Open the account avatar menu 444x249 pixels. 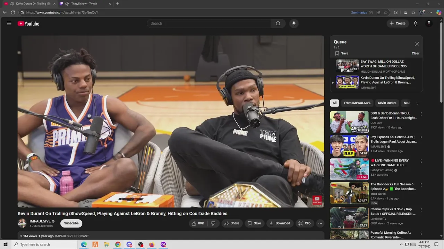coord(429,24)
